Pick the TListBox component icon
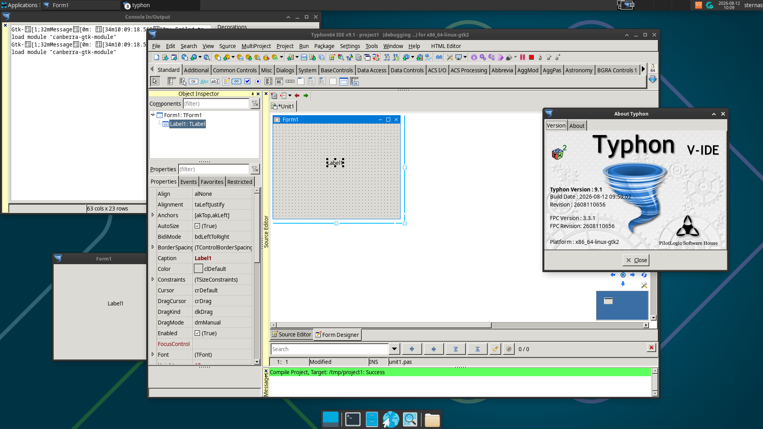 269,81
